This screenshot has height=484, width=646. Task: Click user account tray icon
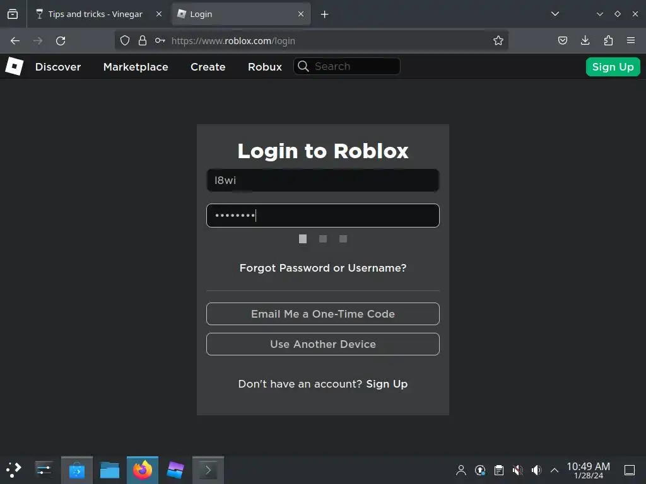pos(461,470)
